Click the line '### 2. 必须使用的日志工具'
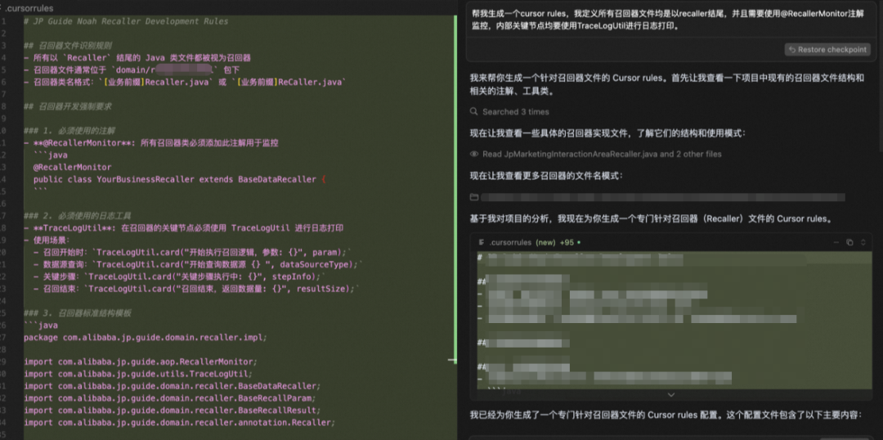The image size is (883, 440). pos(77,216)
